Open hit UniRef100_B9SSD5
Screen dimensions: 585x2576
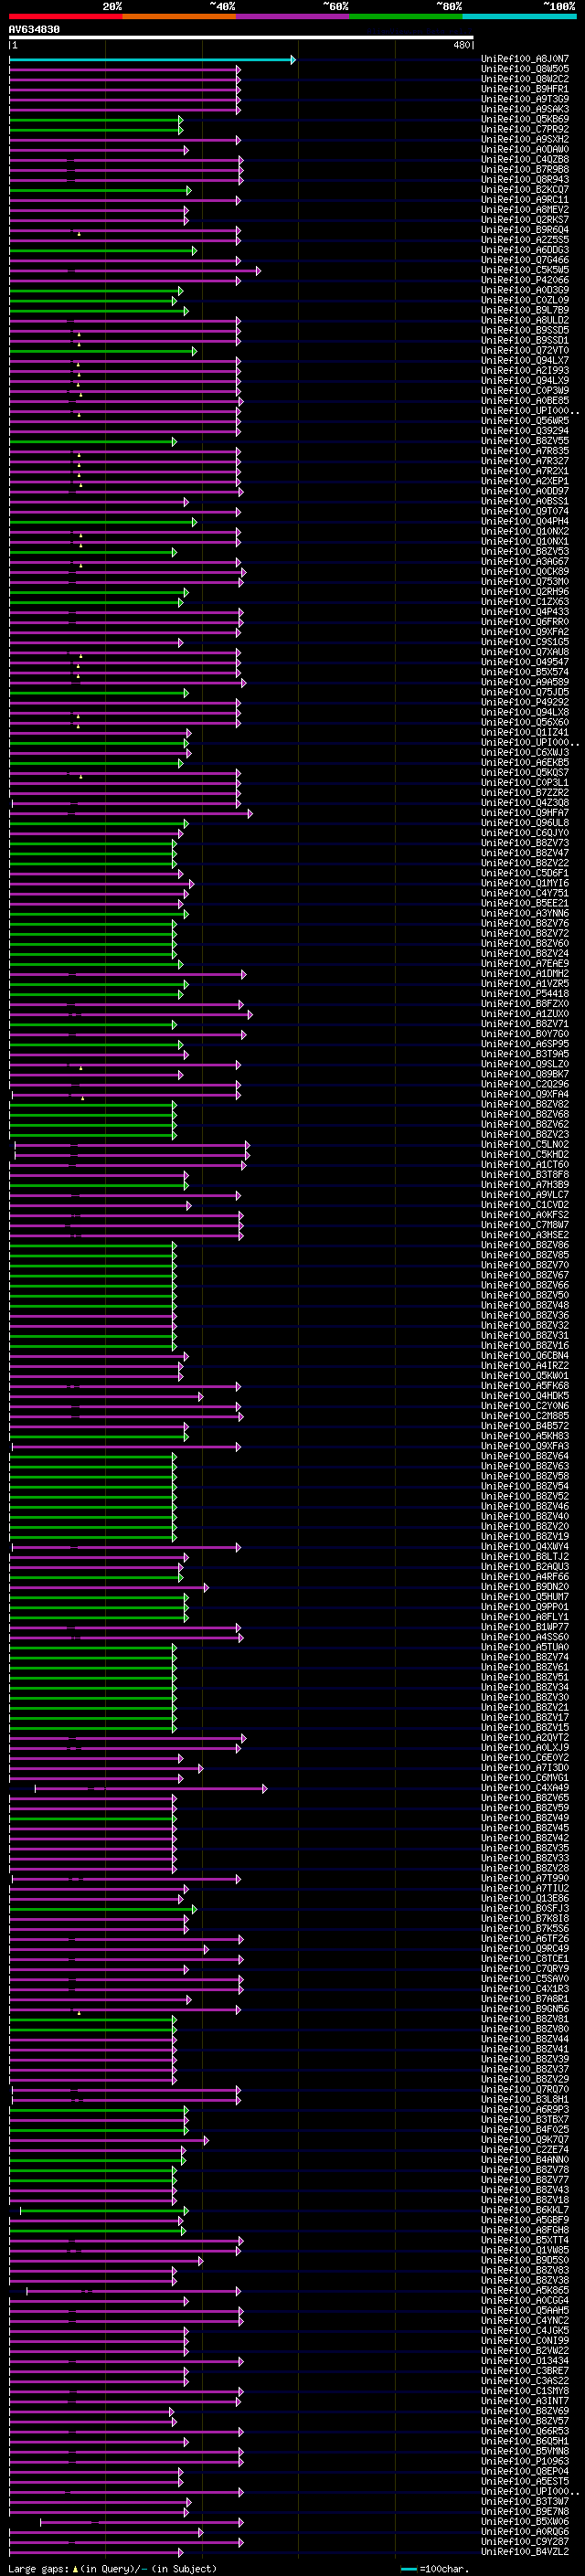pos(525,330)
